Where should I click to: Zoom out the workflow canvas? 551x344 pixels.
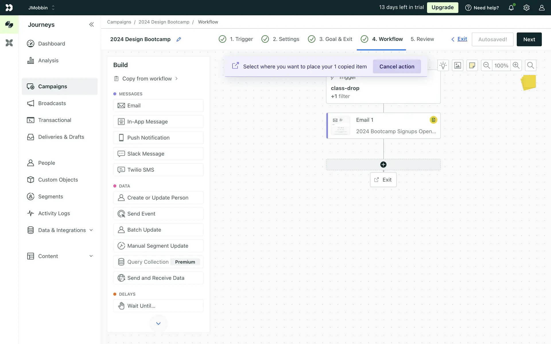486,66
